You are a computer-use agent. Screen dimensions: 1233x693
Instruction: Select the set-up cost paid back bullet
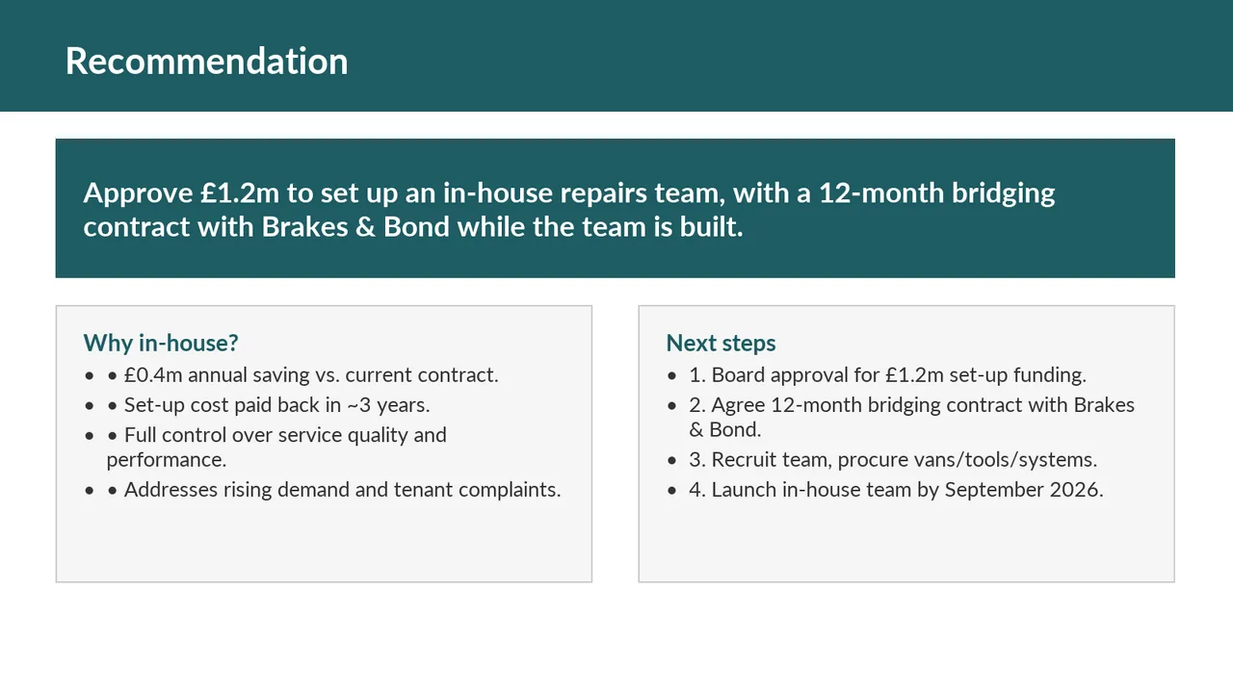click(x=268, y=404)
